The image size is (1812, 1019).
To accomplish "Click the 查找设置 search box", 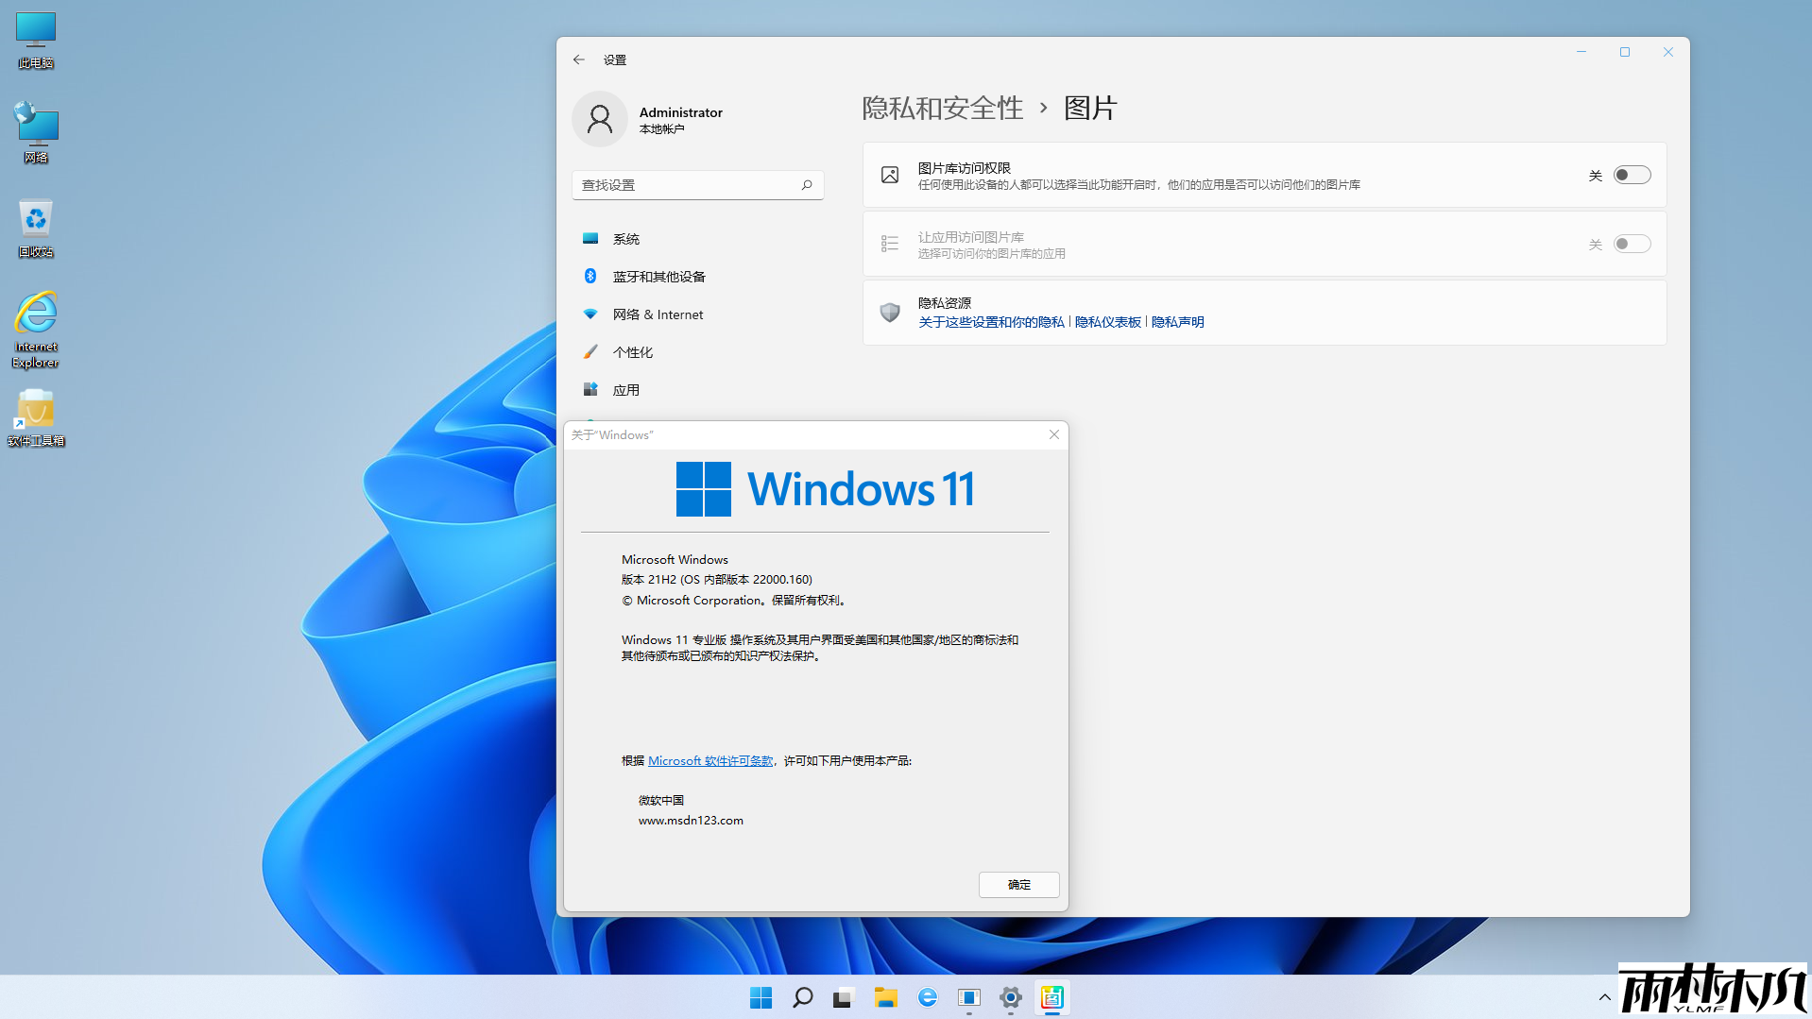I will [x=697, y=184].
